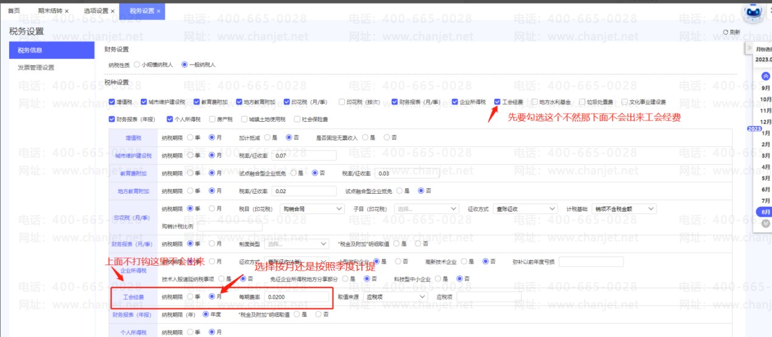Viewport: 772px width, 337px height.
Task: Set 增值税 加计抵减 to 是
Action: pos(267,138)
